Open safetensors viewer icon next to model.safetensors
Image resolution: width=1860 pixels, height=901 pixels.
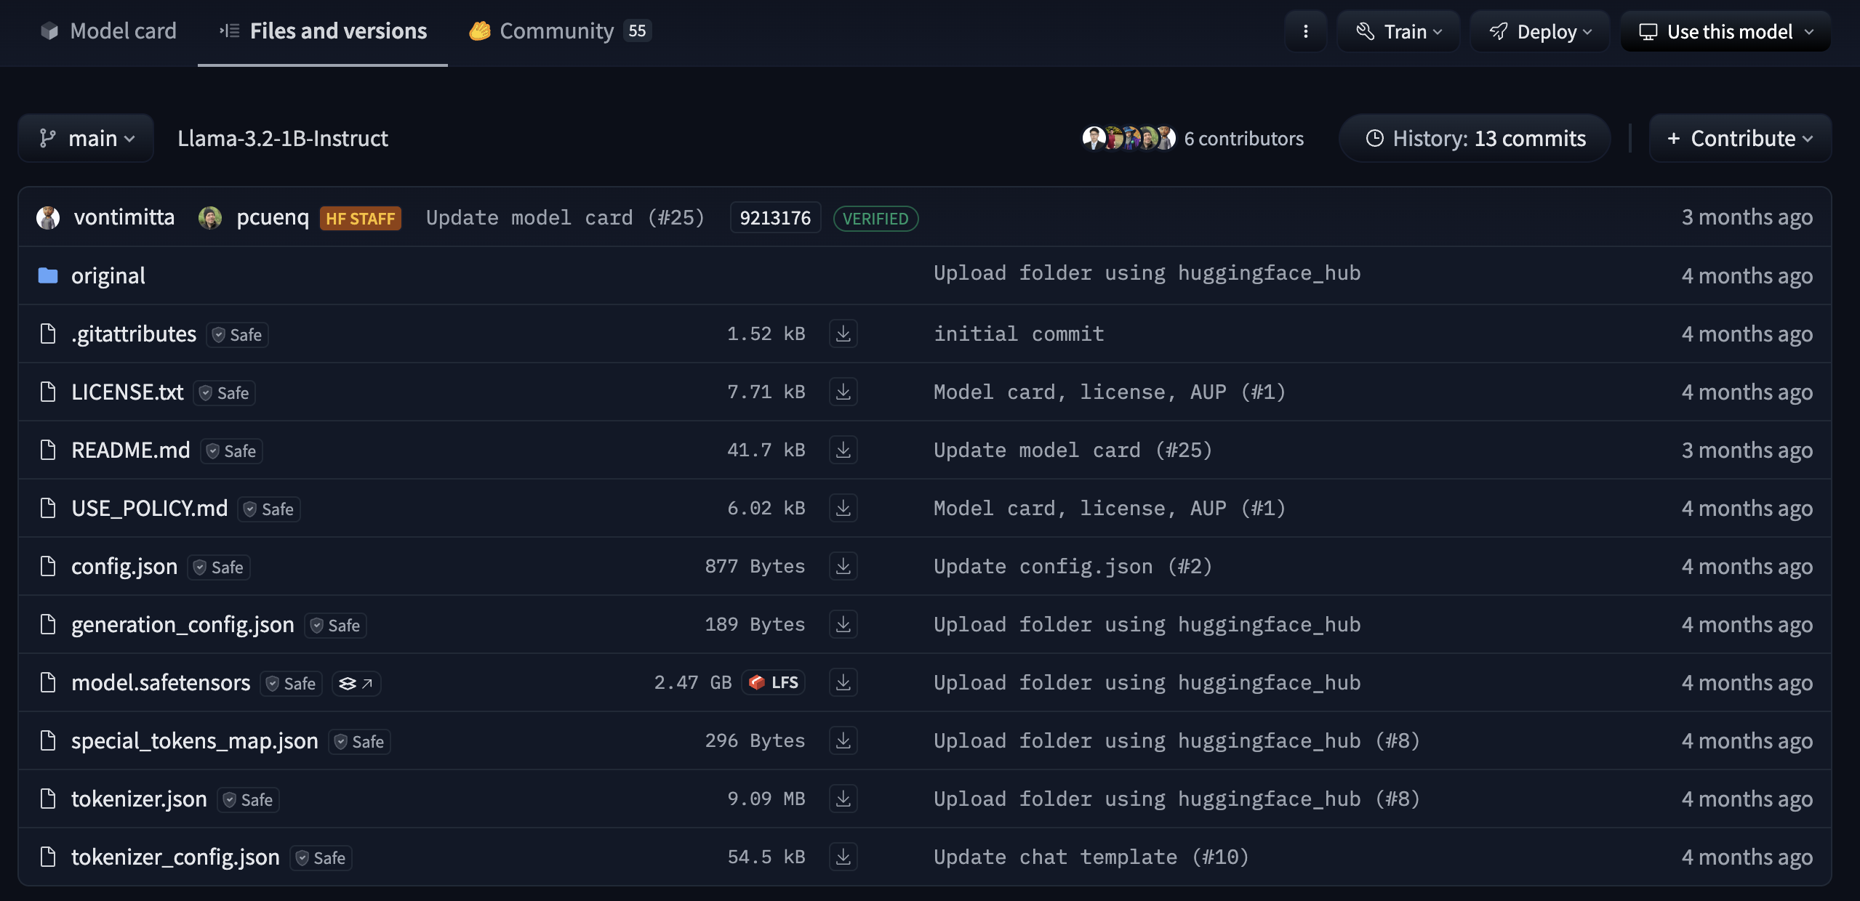(356, 683)
